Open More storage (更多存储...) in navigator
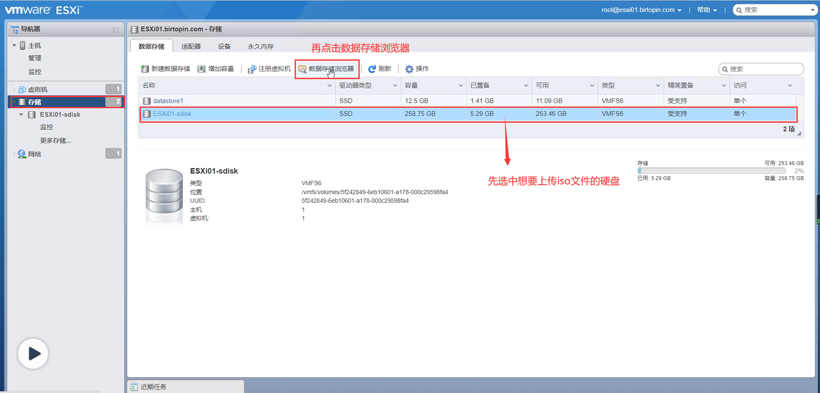The image size is (820, 393). point(56,141)
